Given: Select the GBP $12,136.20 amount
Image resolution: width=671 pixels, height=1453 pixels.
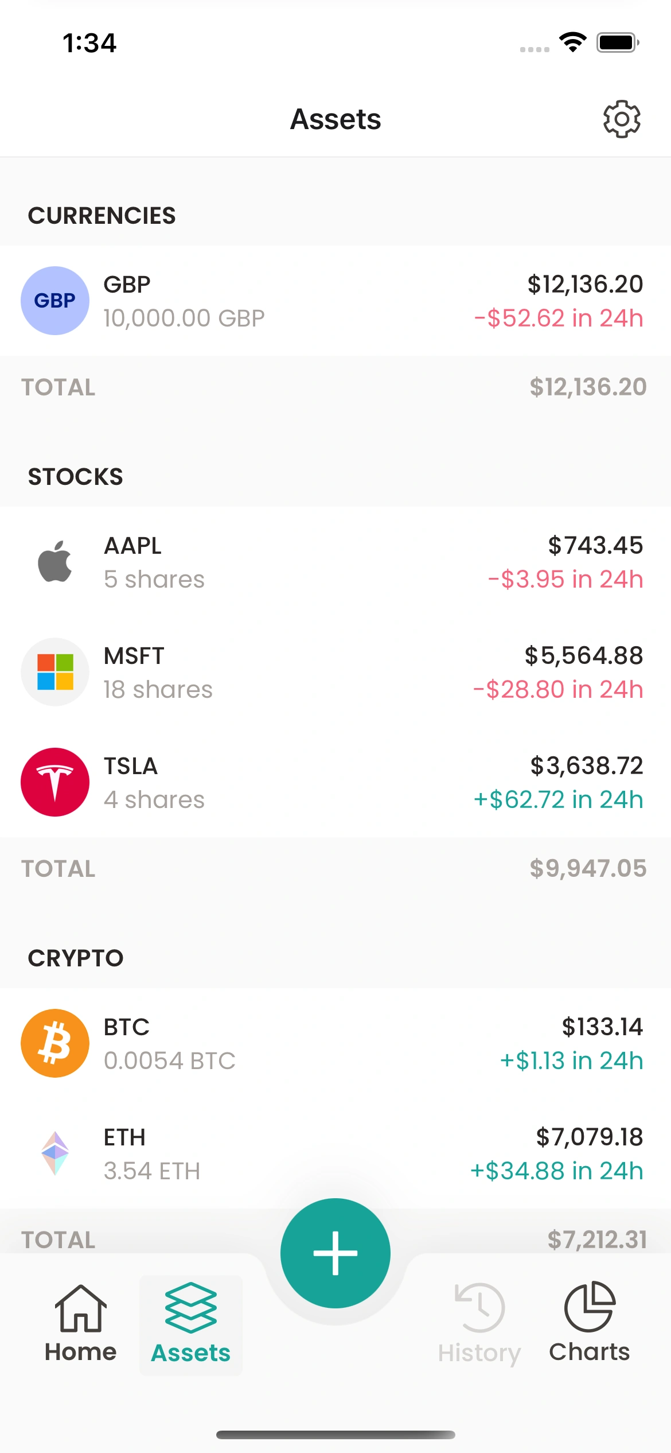Looking at the screenshot, I should pyautogui.click(x=585, y=284).
